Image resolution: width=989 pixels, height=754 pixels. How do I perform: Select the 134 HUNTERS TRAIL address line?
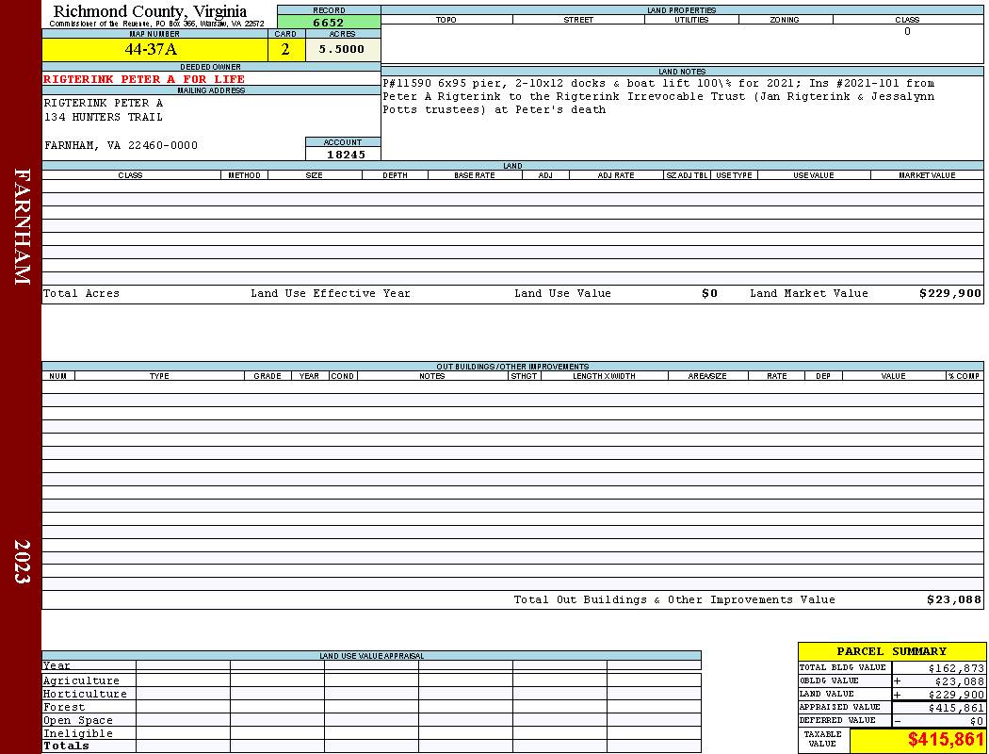[103, 118]
